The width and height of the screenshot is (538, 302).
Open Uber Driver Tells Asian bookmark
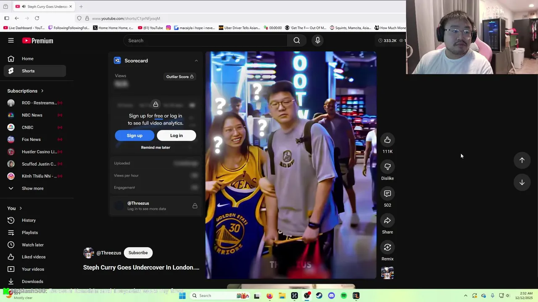click(240, 28)
